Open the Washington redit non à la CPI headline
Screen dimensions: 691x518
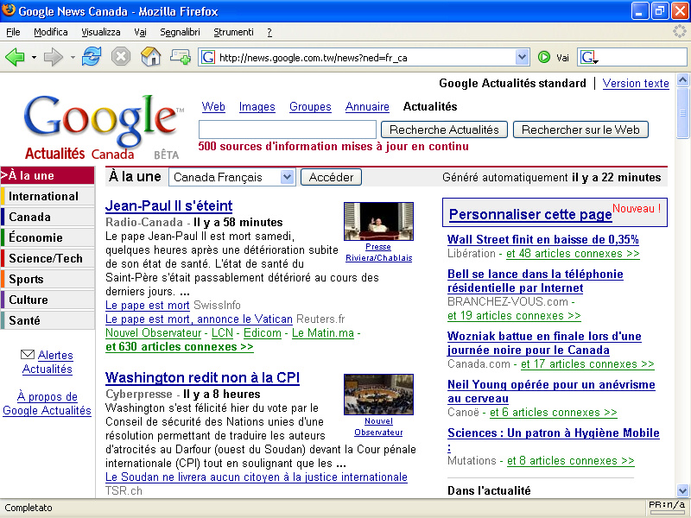[202, 377]
